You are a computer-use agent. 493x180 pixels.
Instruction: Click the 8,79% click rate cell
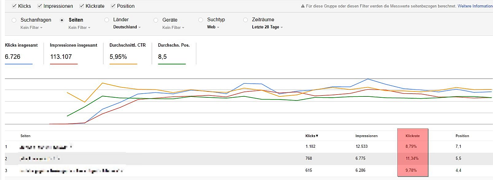[x=412, y=147]
